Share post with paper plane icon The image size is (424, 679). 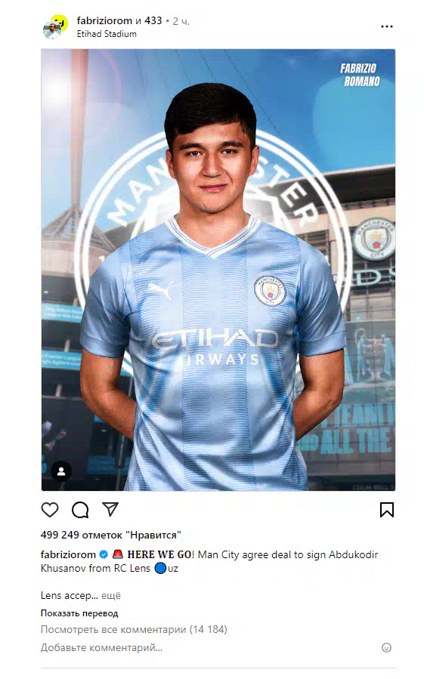click(x=110, y=509)
